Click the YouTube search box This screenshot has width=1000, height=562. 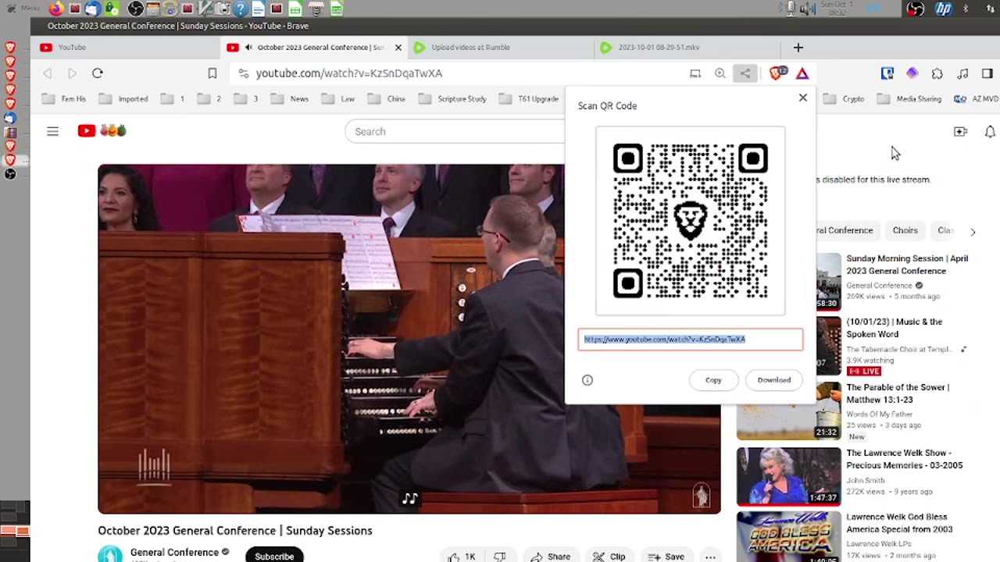pos(455,131)
